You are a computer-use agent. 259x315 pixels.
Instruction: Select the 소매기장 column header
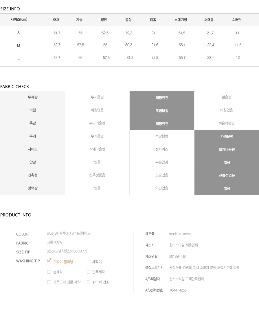click(x=181, y=20)
